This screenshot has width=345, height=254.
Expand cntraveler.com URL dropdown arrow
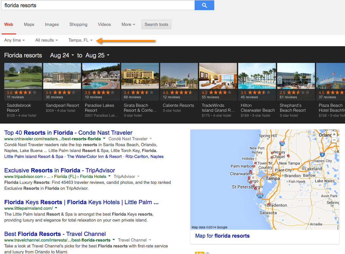[x=104, y=138]
